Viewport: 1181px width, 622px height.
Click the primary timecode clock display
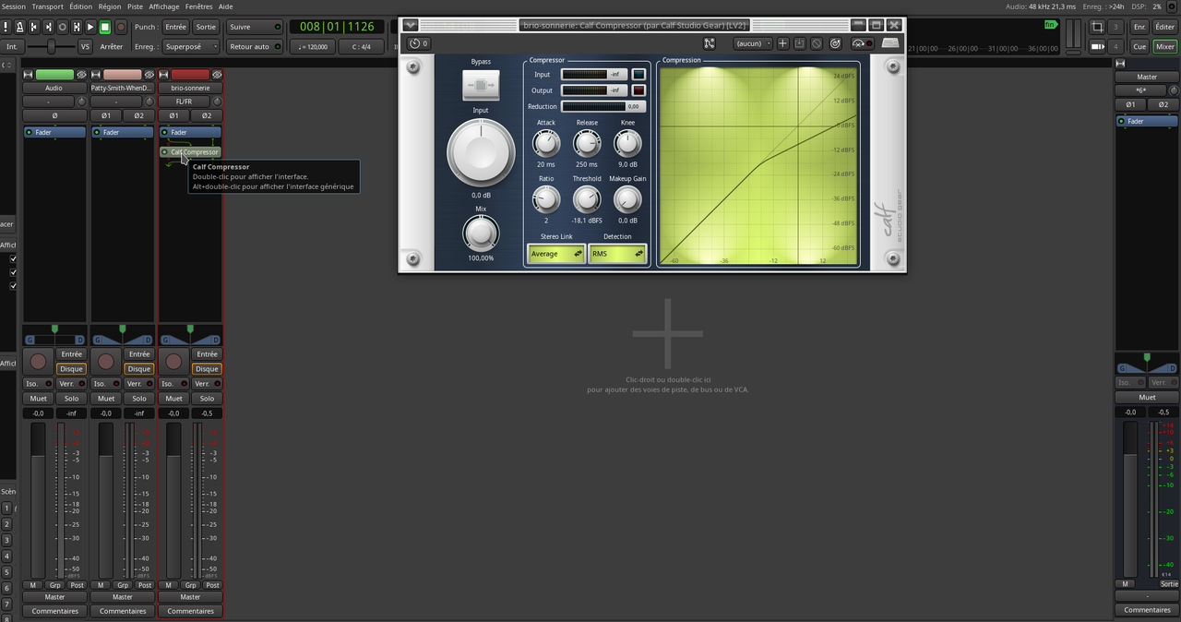pos(336,27)
